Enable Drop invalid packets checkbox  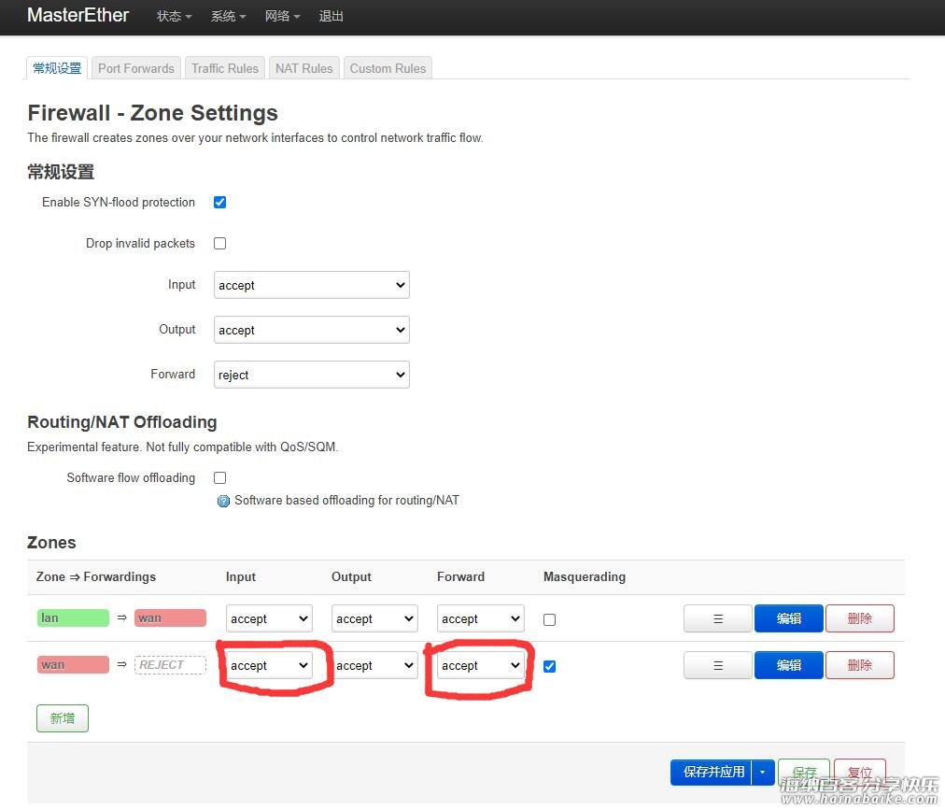pos(220,244)
